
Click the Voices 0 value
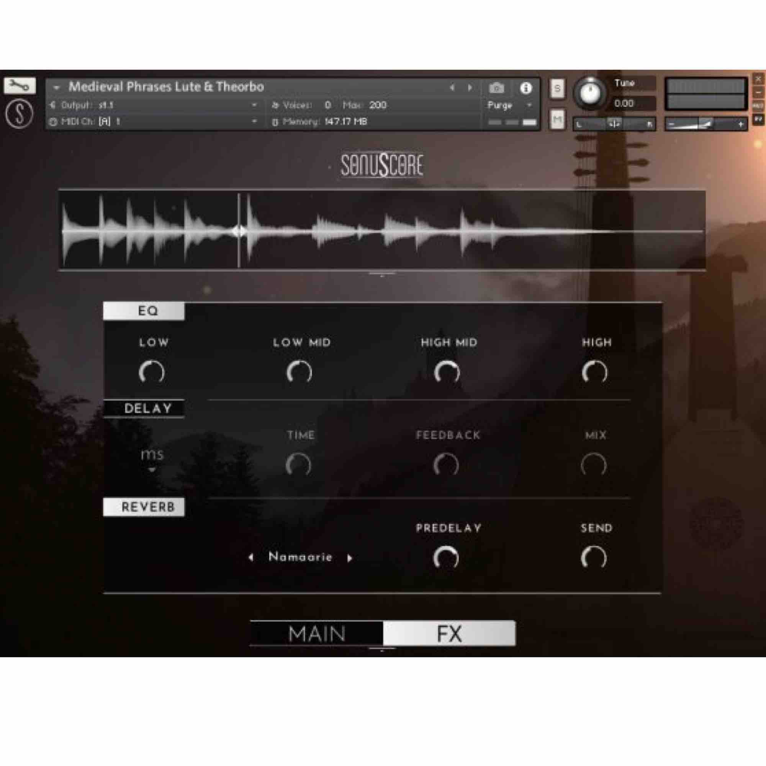[x=328, y=105]
